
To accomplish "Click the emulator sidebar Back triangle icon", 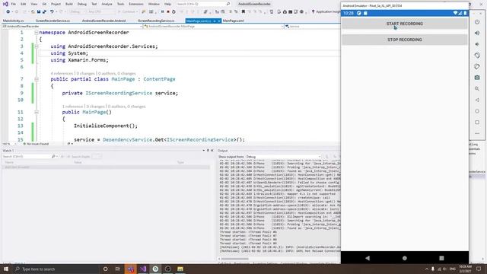I will 477,100.
